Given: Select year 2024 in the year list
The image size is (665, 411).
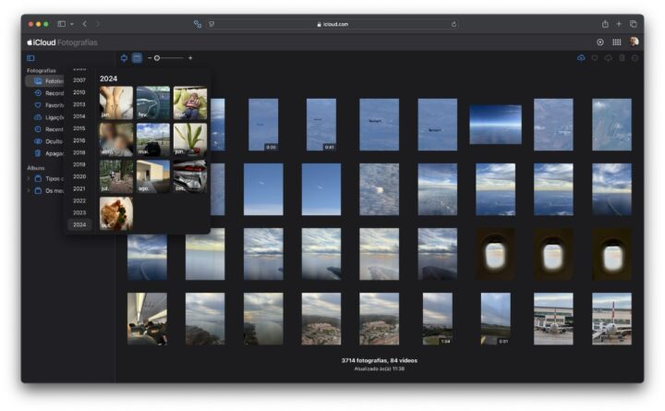Looking at the screenshot, I should [x=79, y=224].
